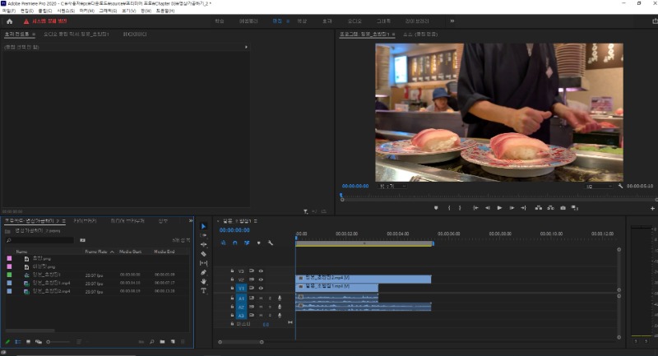
Task: Click the red system compatibility warning
Action: click(45, 21)
